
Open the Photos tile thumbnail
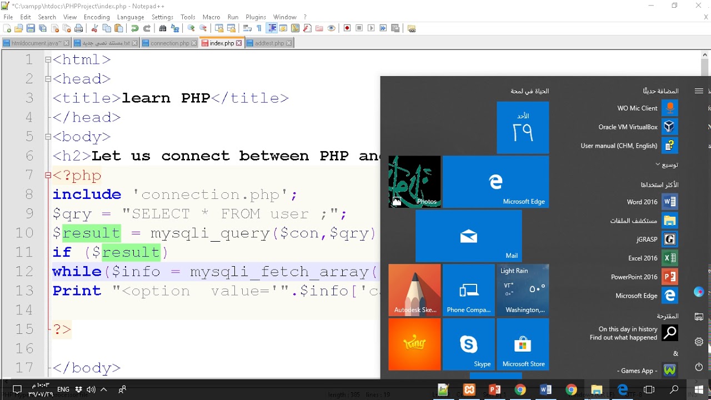(414, 182)
